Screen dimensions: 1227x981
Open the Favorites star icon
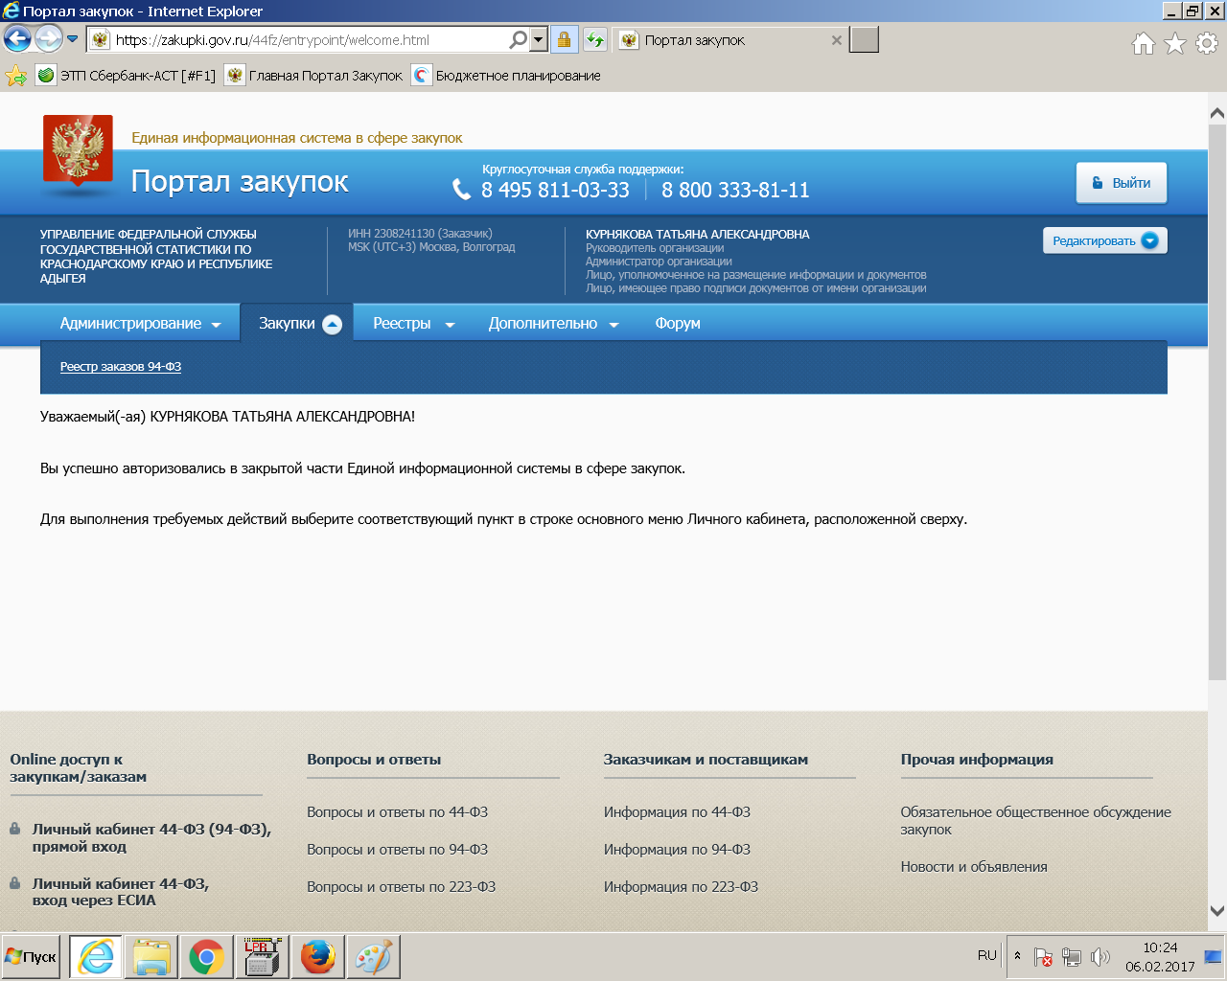point(1174,43)
